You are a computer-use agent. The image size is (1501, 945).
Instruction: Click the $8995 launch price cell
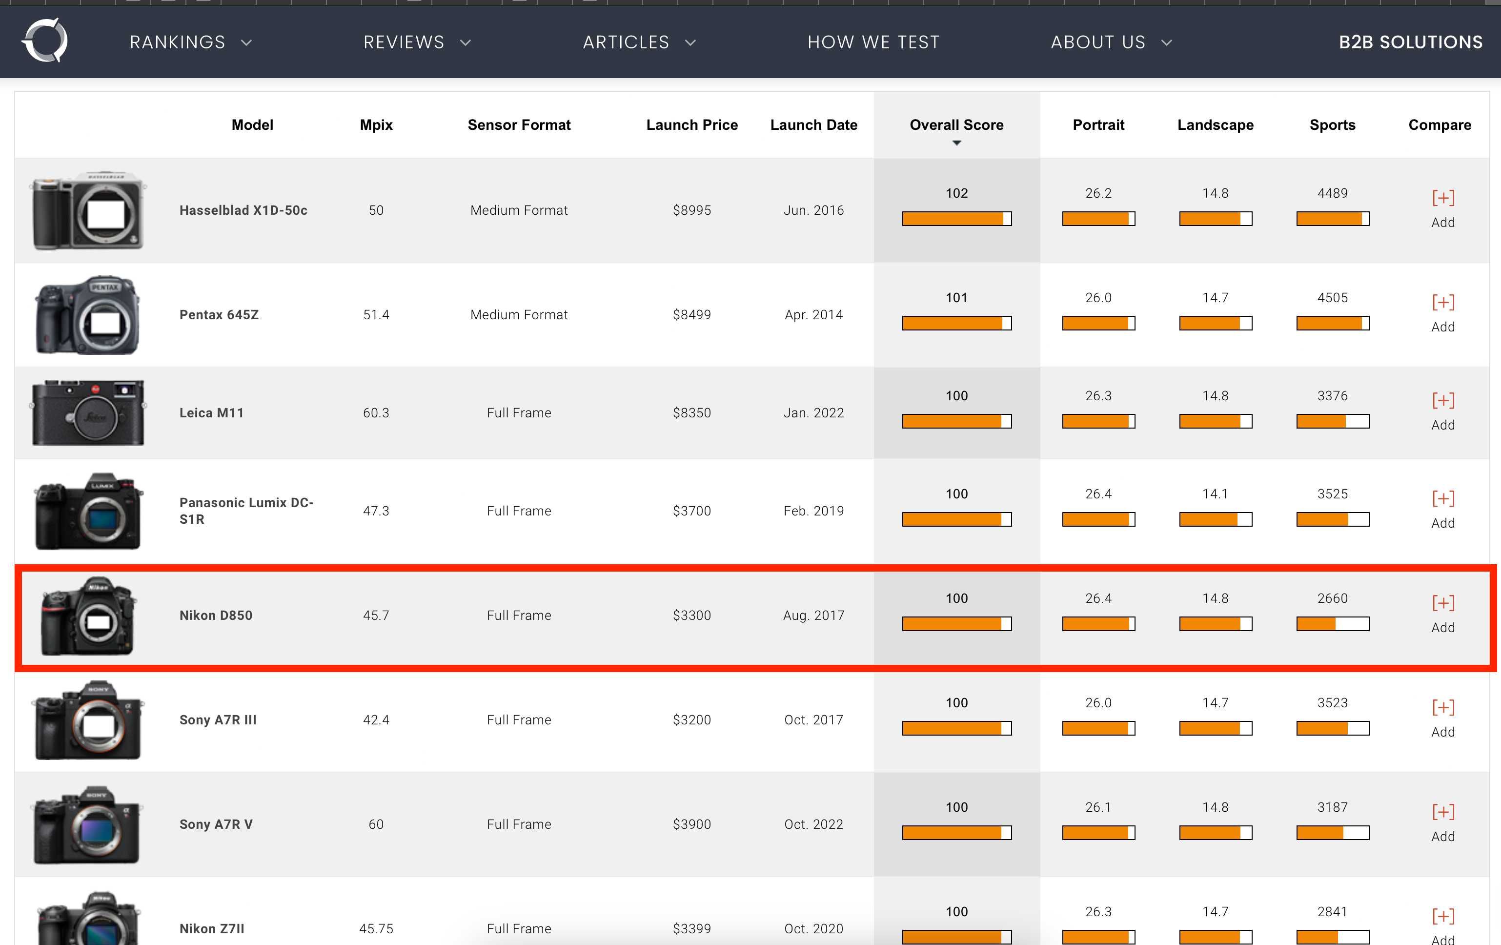(692, 210)
